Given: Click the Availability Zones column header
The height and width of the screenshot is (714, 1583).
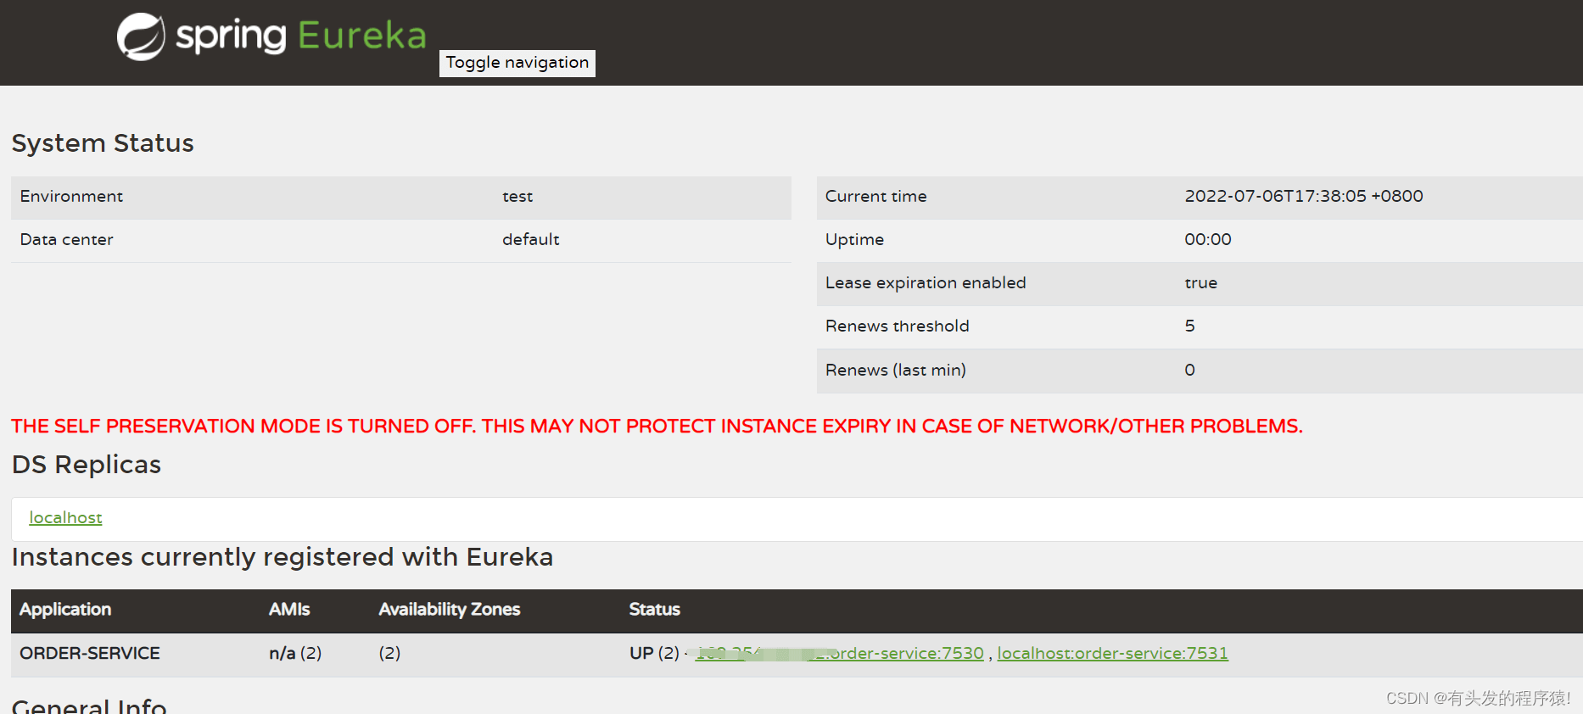Looking at the screenshot, I should [450, 609].
